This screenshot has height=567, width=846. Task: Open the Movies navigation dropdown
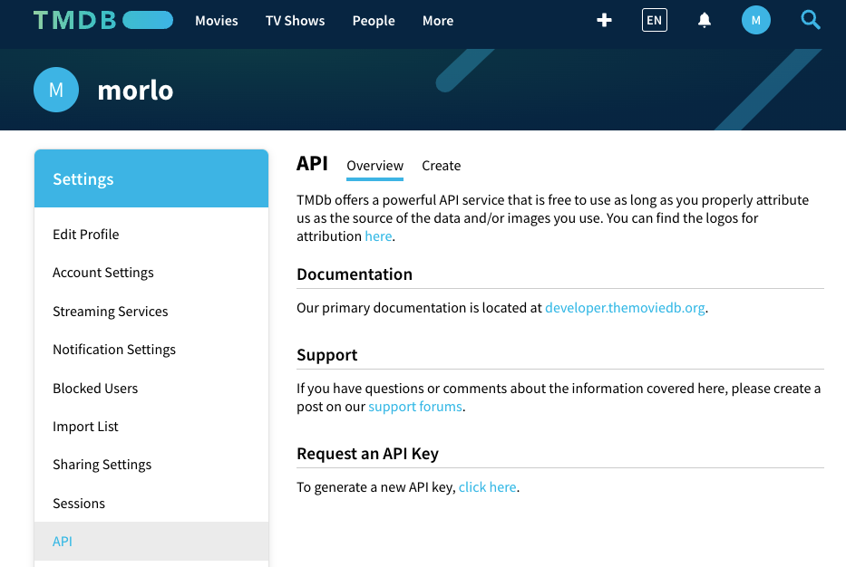[216, 20]
